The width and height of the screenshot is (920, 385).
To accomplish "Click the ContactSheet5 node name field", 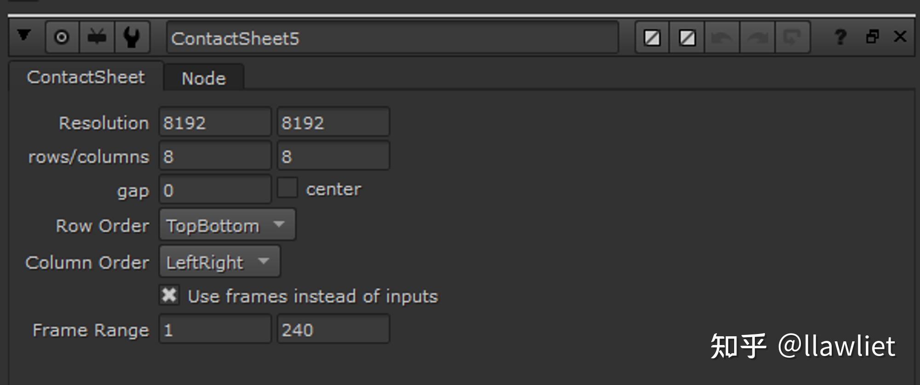I will point(392,38).
